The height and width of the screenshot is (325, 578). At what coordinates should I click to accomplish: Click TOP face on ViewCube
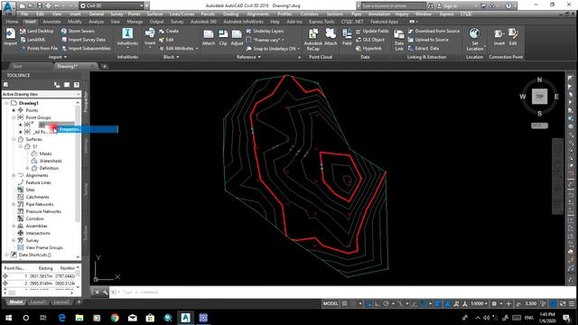tap(539, 97)
